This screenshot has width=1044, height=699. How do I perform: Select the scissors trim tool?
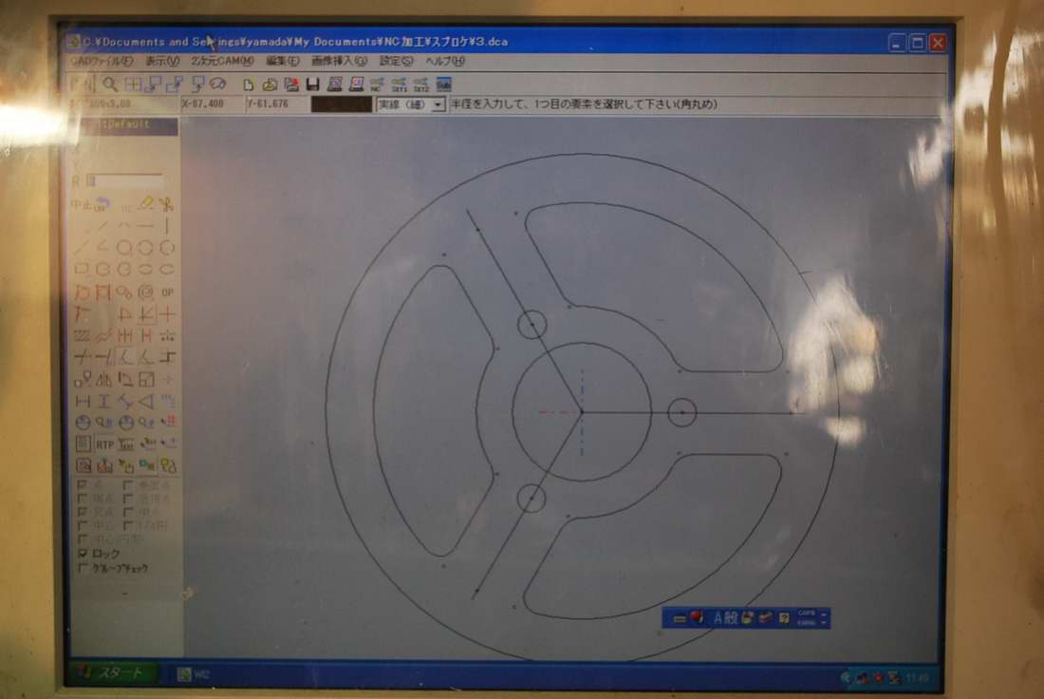[166, 203]
